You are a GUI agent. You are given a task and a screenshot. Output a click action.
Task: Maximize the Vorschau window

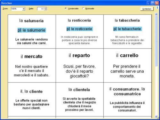click(x=153, y=3)
